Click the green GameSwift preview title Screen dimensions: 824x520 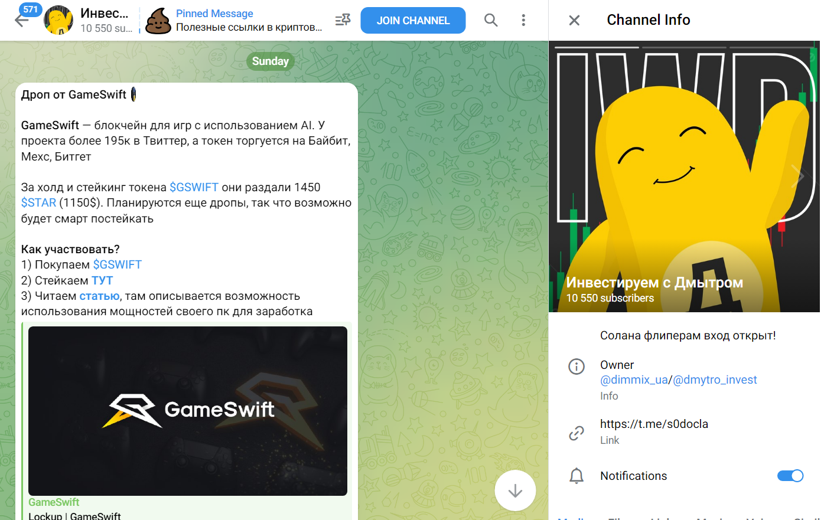click(54, 502)
